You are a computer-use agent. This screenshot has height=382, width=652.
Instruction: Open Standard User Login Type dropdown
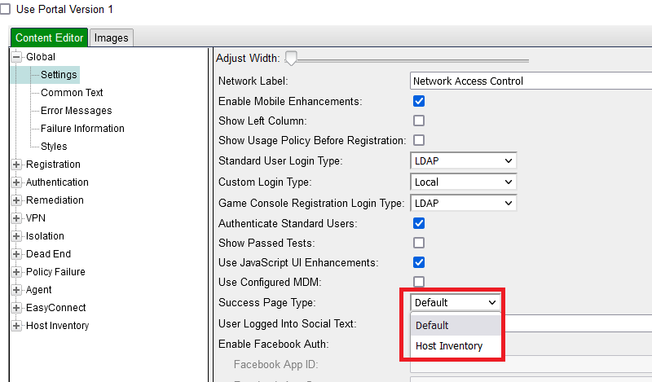tap(463, 161)
